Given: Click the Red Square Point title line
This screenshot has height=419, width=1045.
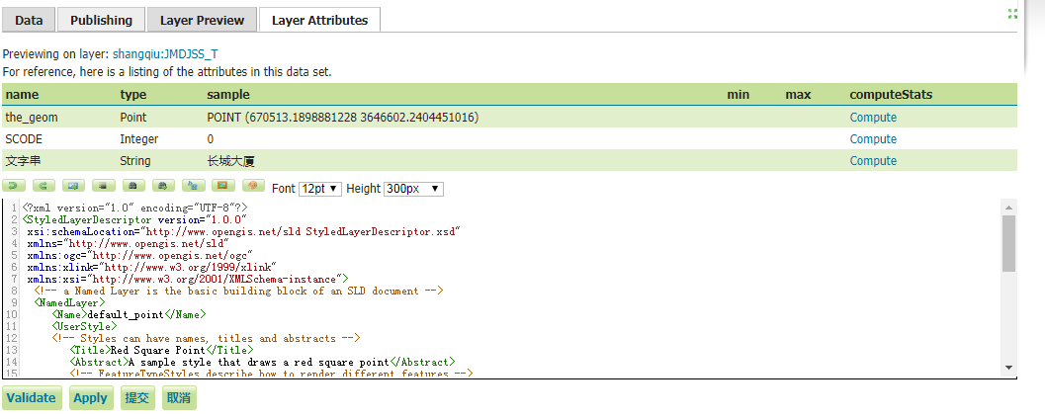Looking at the screenshot, I should click(x=162, y=351).
